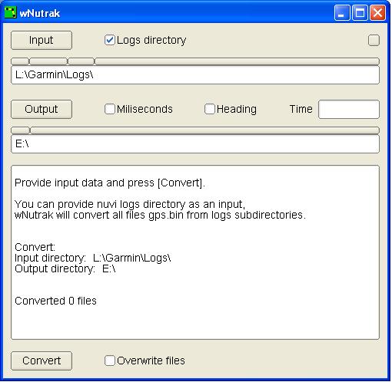Click the output path field E:\

click(195, 144)
